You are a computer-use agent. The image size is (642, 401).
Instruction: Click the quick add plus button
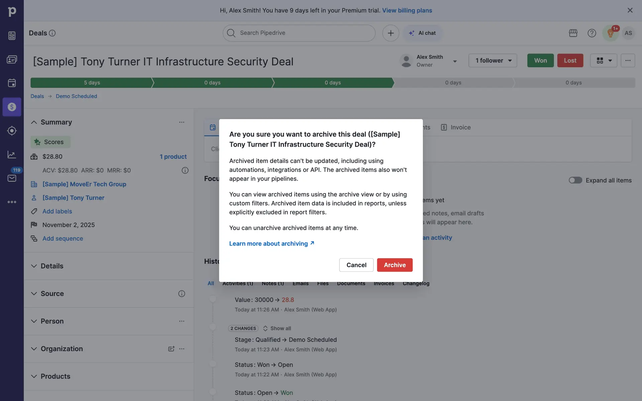391,33
